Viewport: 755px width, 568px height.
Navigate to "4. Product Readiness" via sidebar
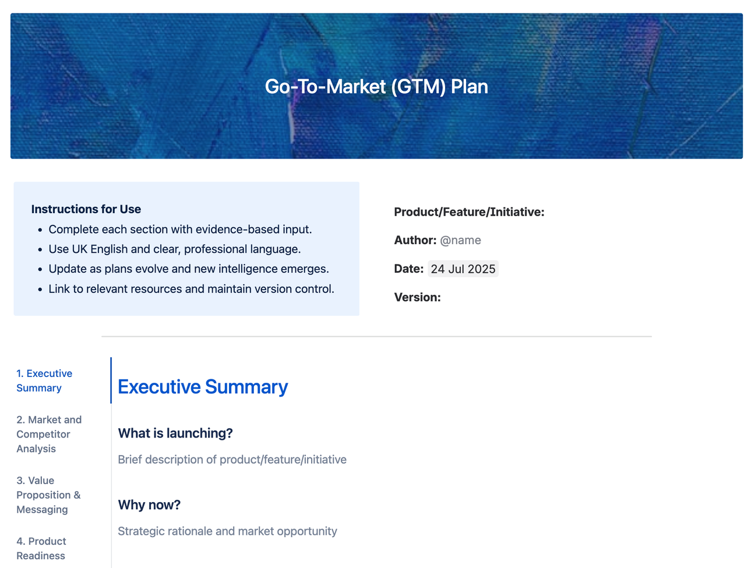click(41, 548)
